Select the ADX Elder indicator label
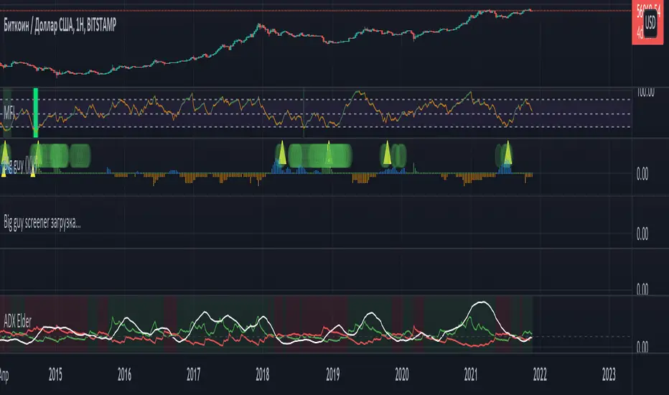669x395 pixels. point(23,311)
